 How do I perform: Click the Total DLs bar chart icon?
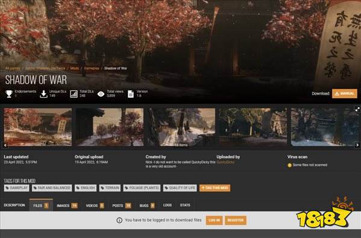pyautogui.click(x=74, y=94)
